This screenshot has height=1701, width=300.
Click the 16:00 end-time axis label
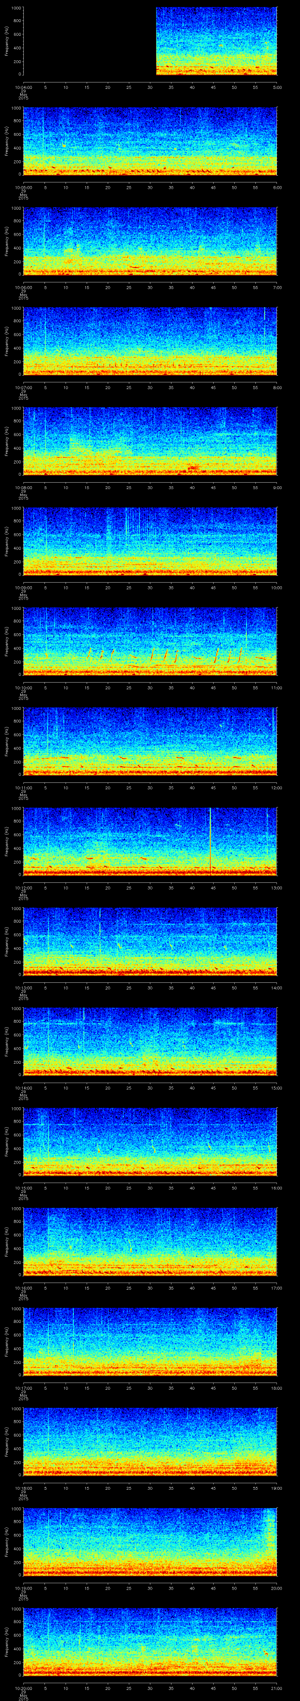click(x=277, y=1188)
